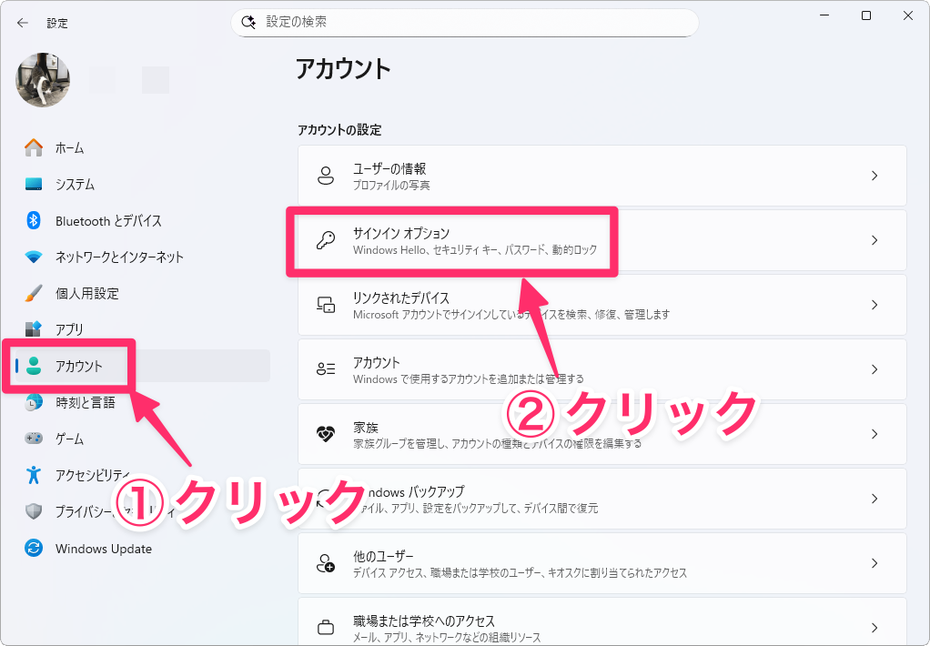Click the Home house icon in sidebar
The height and width of the screenshot is (646, 930).
pos(34,147)
